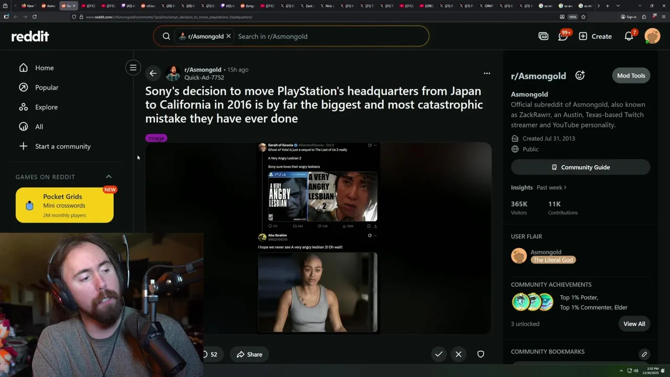Reload the page in browser
Image resolution: width=670 pixels, height=377 pixels.
(35, 17)
